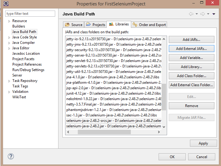Switch to the Source tab
The width and height of the screenshot is (221, 166).
pos(74,24)
